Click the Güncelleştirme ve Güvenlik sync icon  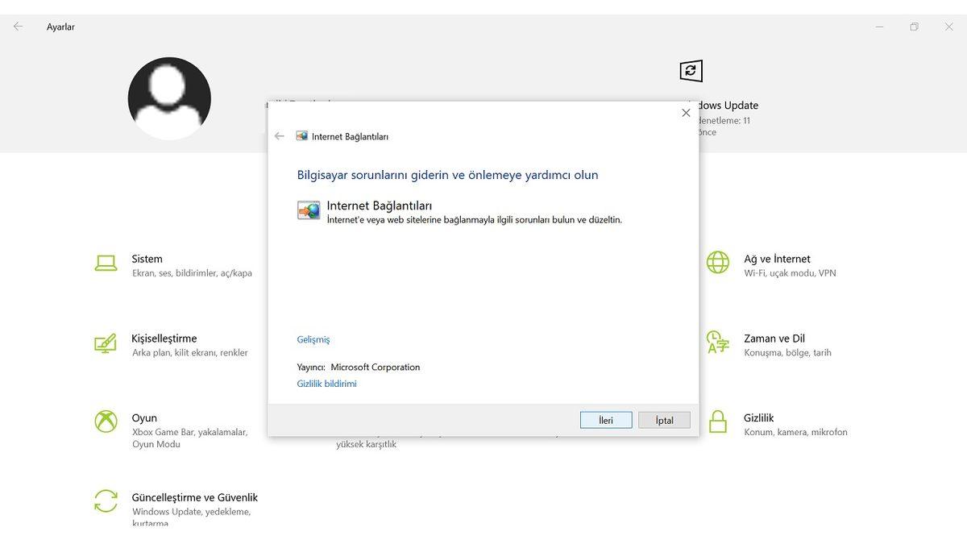coord(106,501)
